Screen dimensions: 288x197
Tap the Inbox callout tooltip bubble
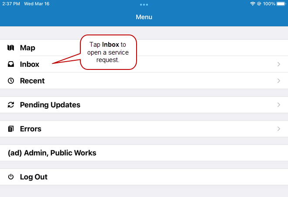point(108,52)
